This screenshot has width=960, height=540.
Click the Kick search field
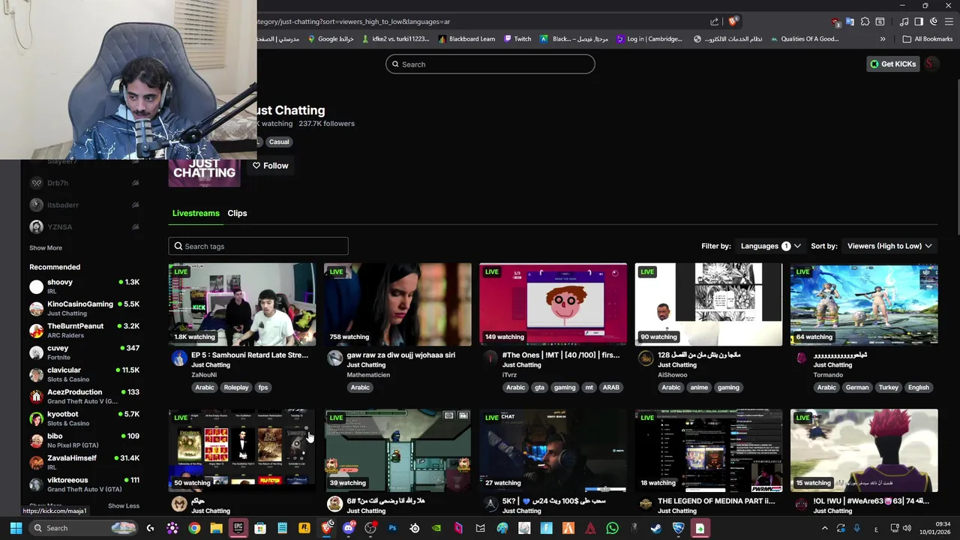click(490, 64)
